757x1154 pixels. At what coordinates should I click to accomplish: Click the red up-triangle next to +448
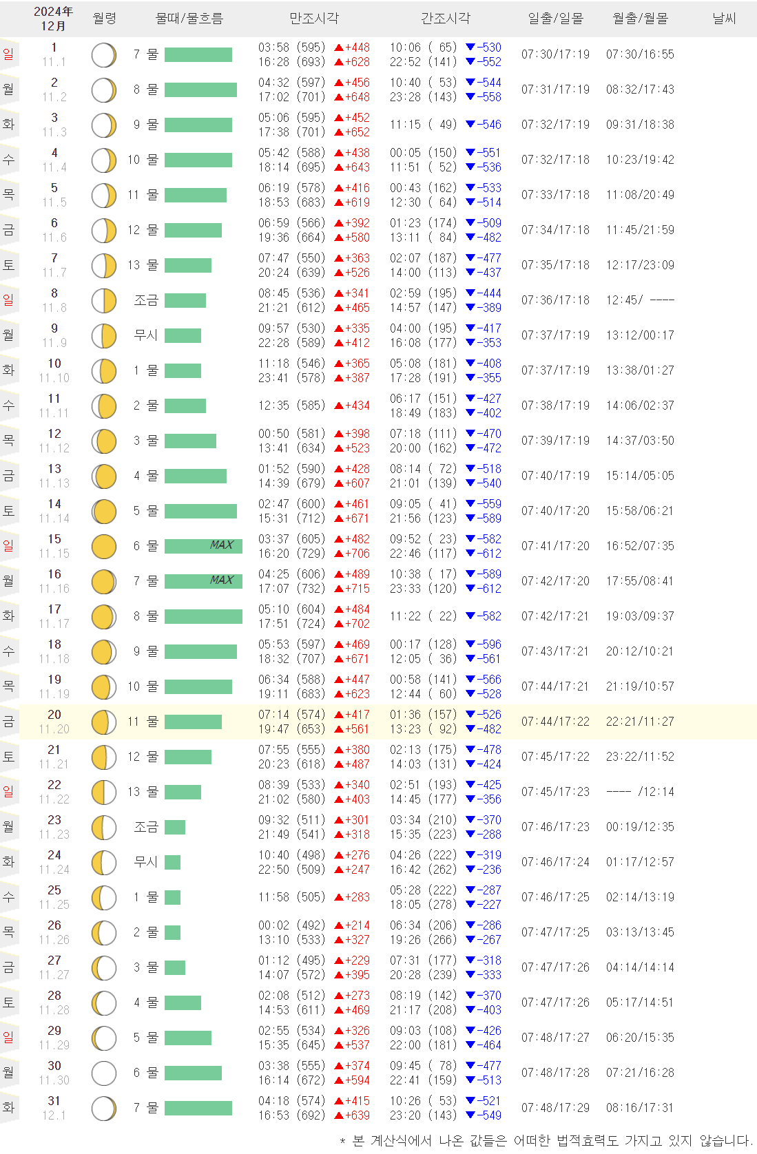[339, 48]
